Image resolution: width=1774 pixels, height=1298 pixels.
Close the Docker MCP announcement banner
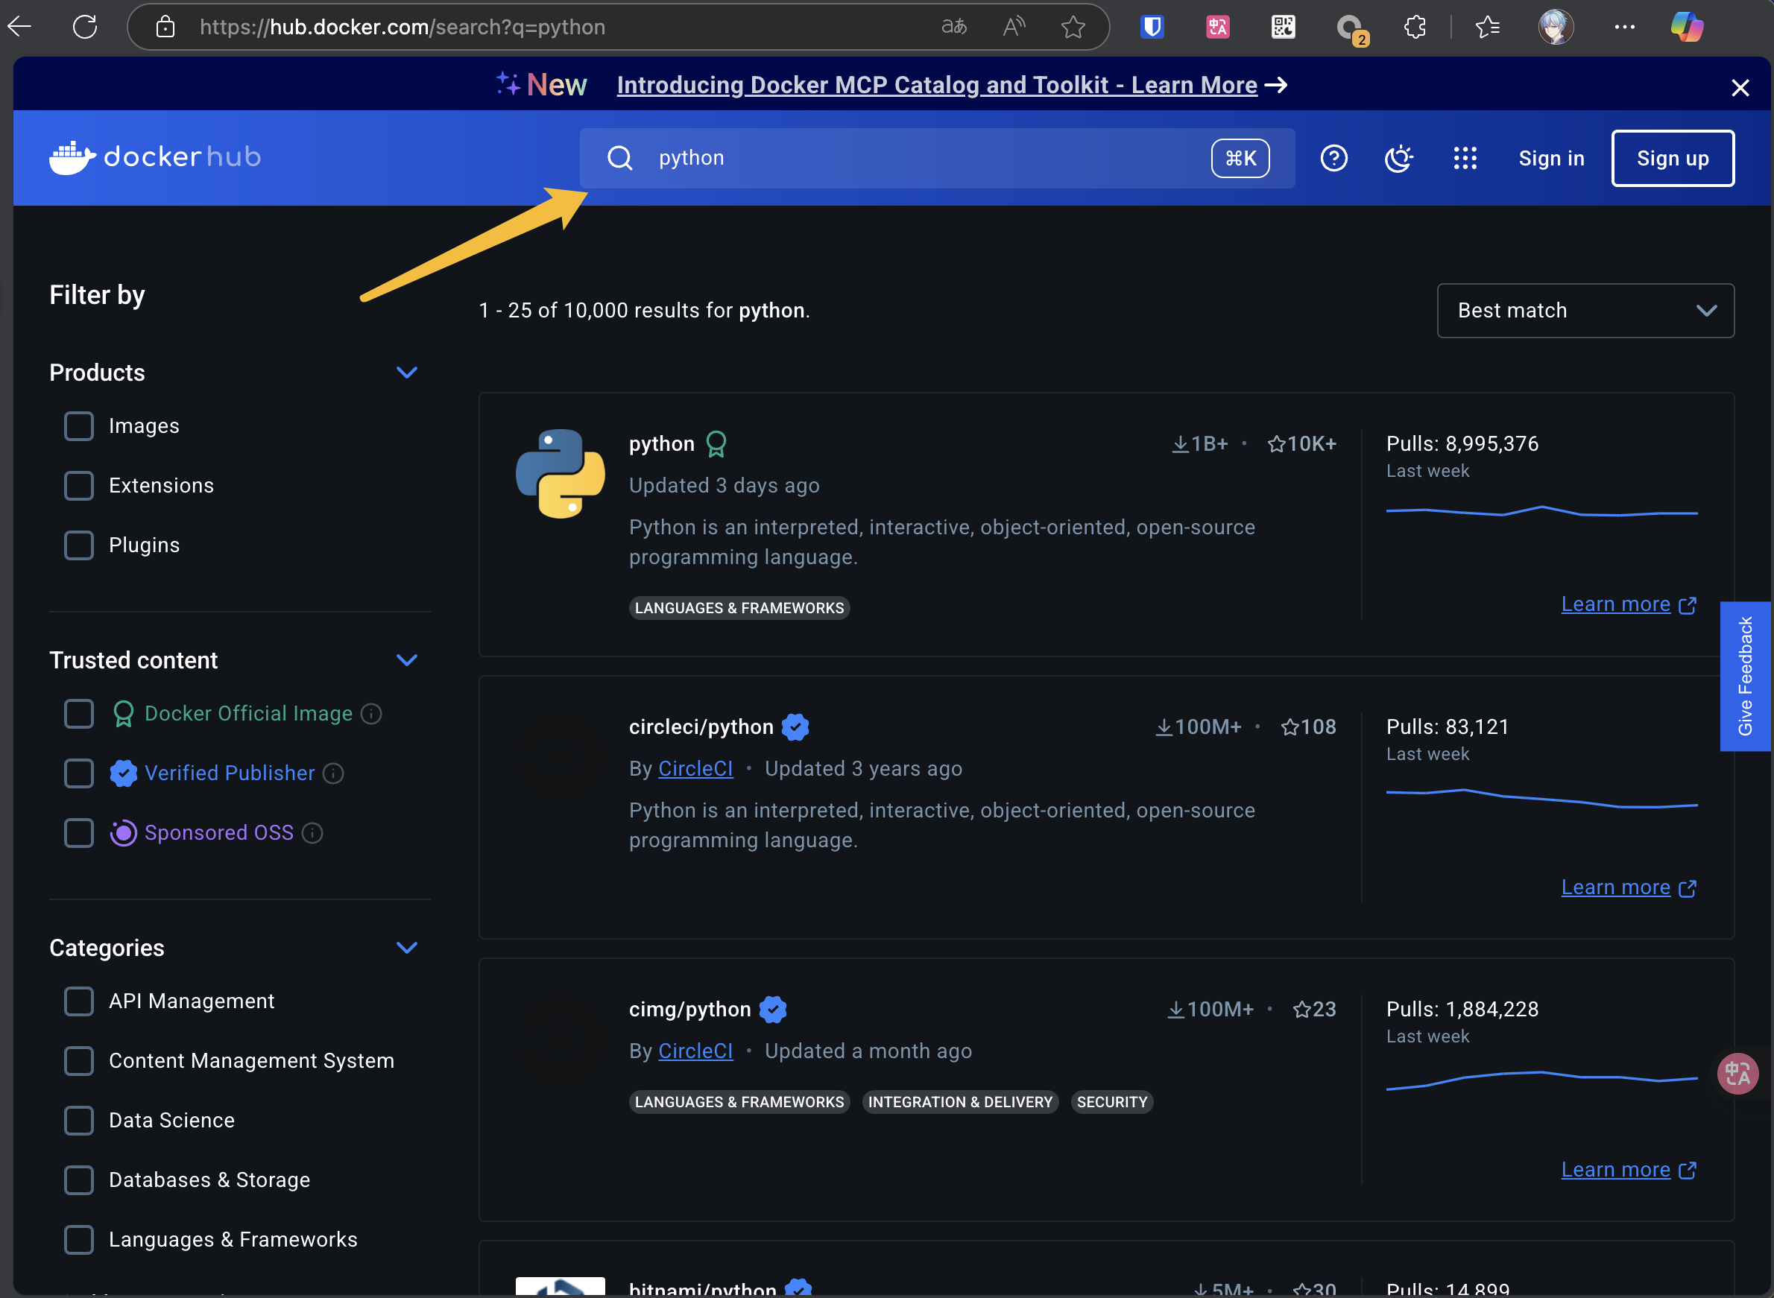[x=1740, y=87]
